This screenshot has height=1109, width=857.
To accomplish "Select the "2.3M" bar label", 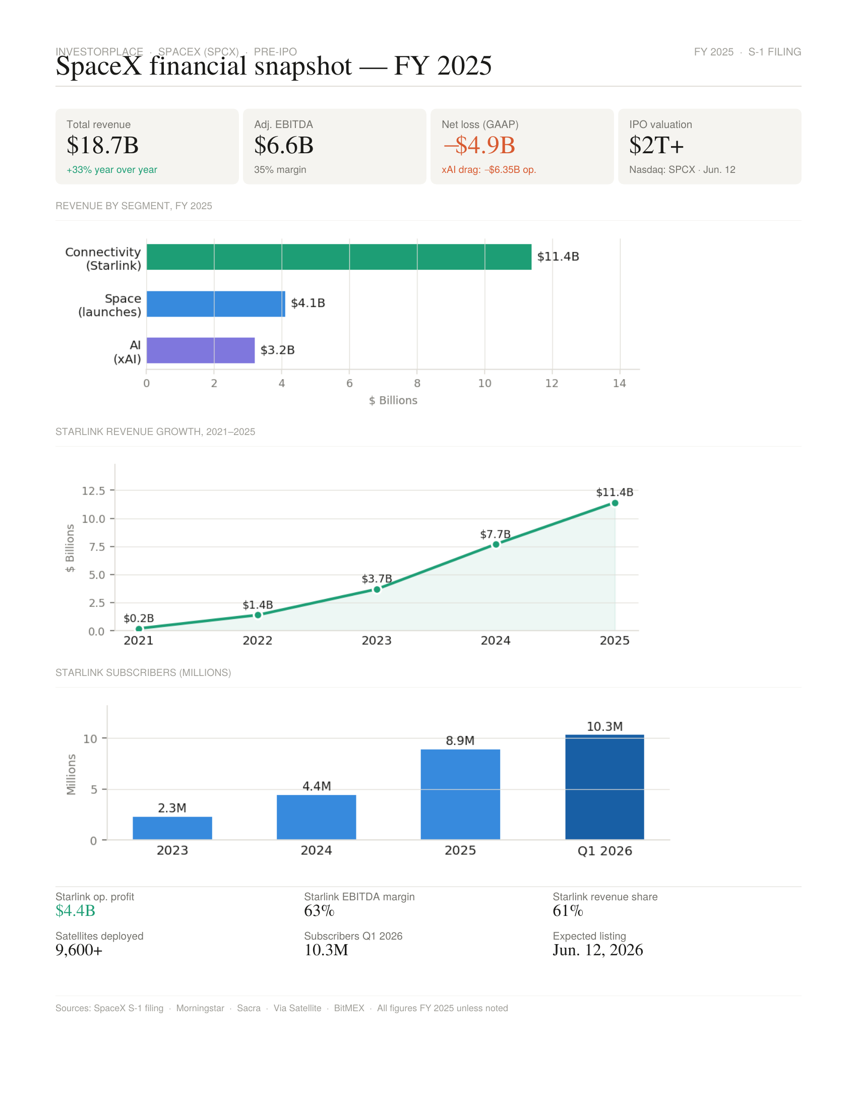I will pyautogui.click(x=172, y=808).
